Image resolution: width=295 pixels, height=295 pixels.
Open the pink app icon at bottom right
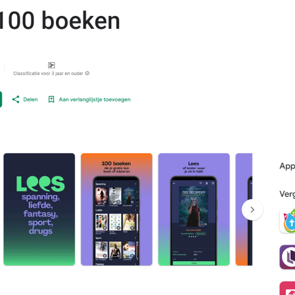287,288
